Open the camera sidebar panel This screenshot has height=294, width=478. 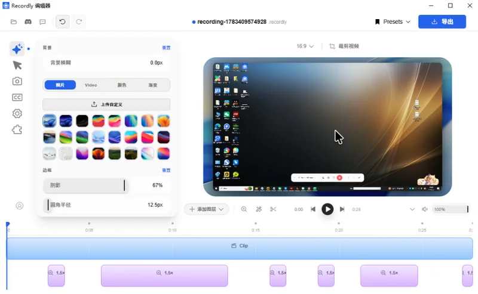click(17, 81)
